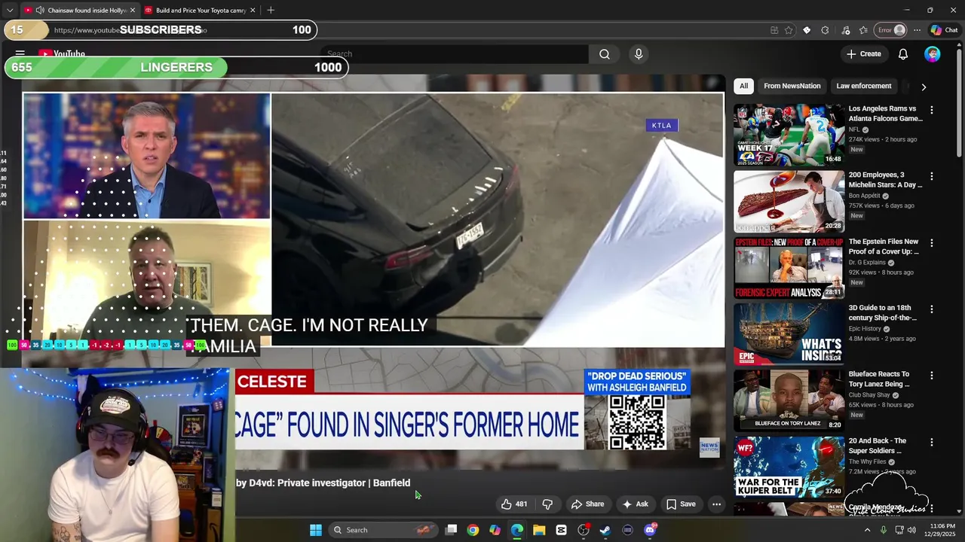The width and height of the screenshot is (965, 542).
Task: Close the Build and Price Toyota tab
Action: [253, 11]
